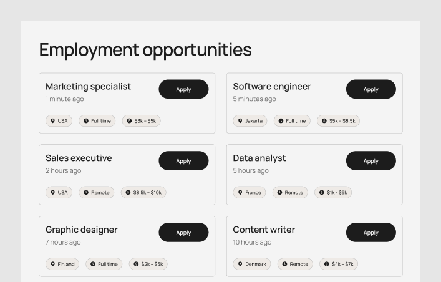Image resolution: width=441 pixels, height=282 pixels.
Task: Click clock icon beside Remote in Sales executive
Action: (86, 193)
